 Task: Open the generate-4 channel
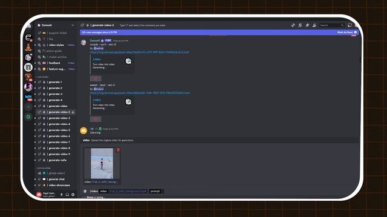56,100
